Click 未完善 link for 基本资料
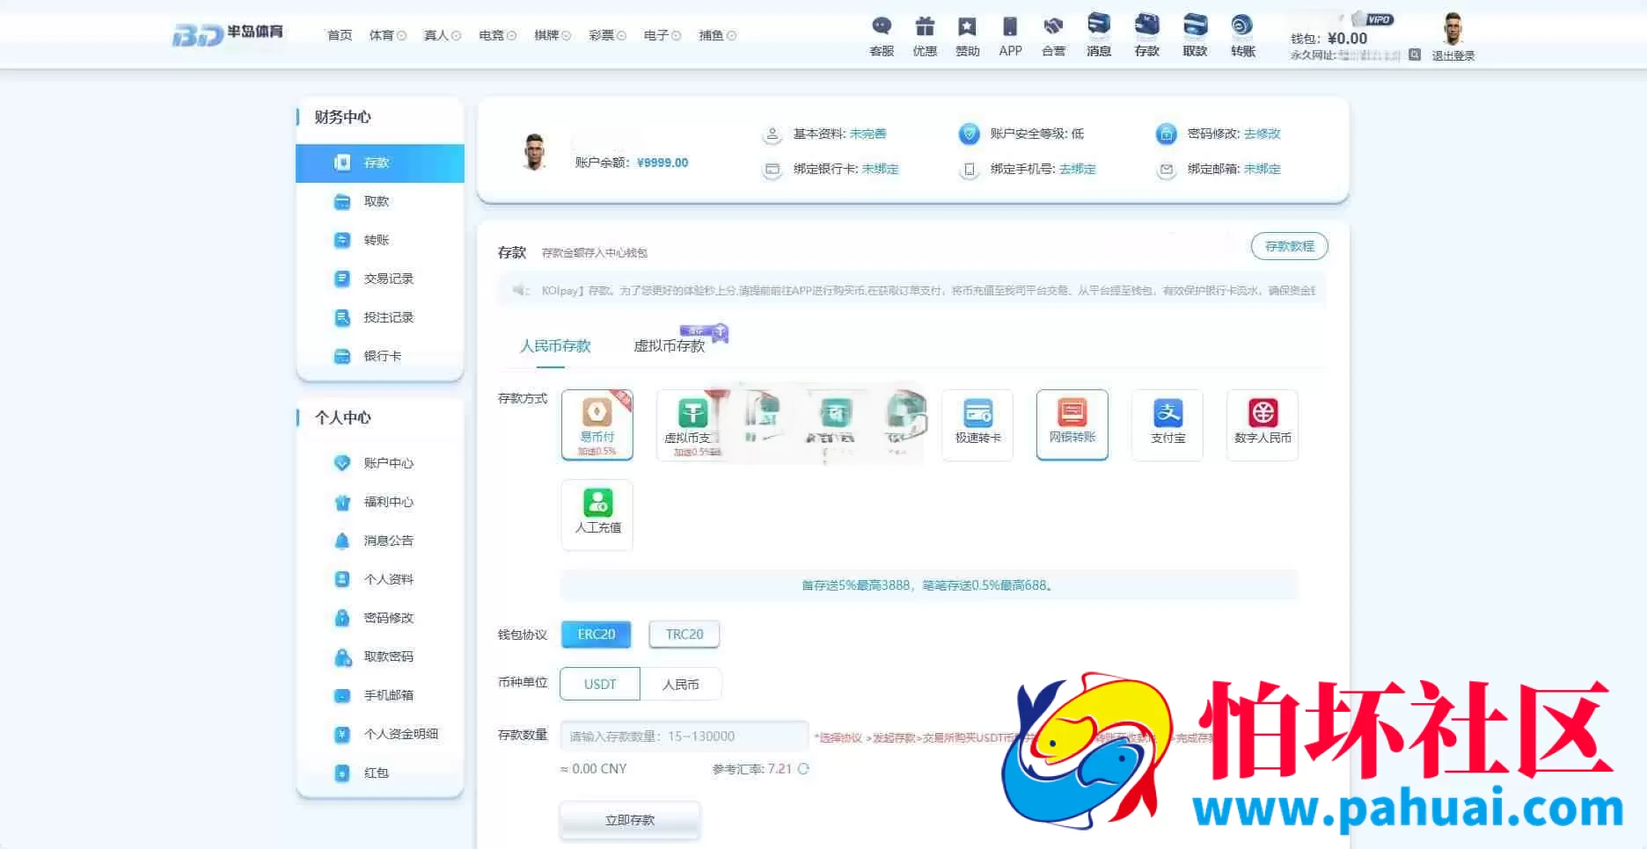Image resolution: width=1647 pixels, height=849 pixels. [x=867, y=134]
